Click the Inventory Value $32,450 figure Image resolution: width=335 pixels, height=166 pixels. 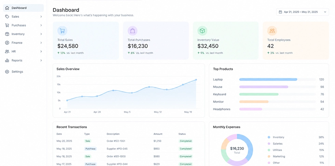point(208,46)
